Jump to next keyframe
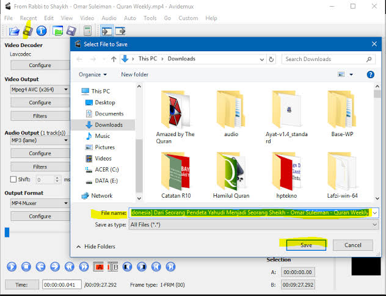386x296 pixels. 84,267
